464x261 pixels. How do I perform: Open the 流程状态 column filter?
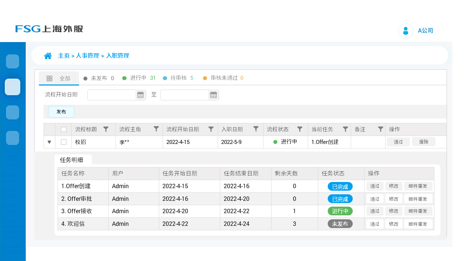pos(300,129)
